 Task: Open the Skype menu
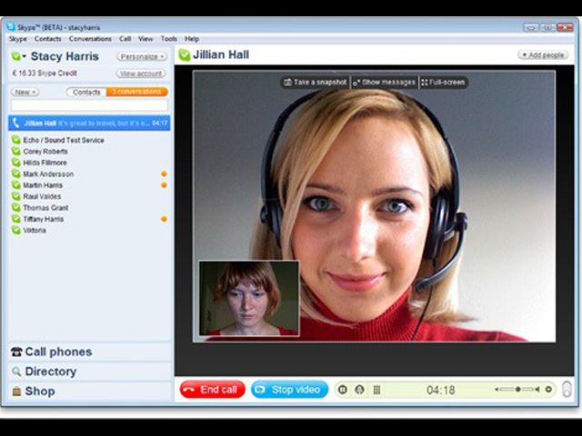pyautogui.click(x=17, y=39)
